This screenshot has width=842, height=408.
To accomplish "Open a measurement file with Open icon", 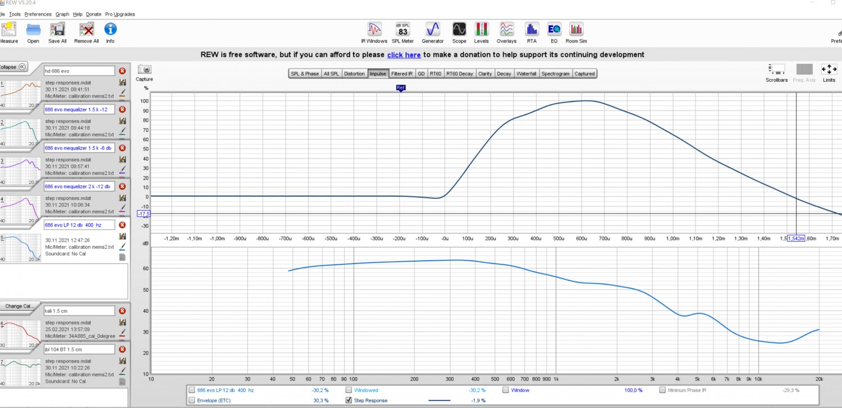I will click(x=33, y=29).
